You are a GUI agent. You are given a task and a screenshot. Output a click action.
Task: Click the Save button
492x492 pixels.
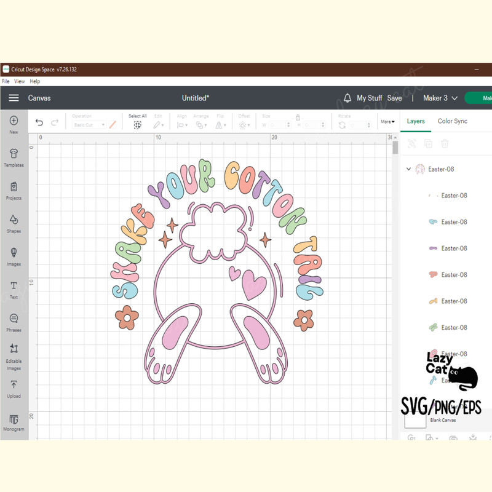(x=394, y=98)
